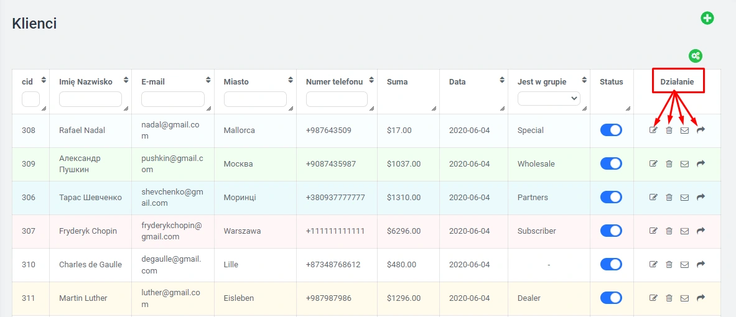The image size is (736, 317).
Task: Click share arrow for Fryderyk Chopin
Action: (x=701, y=231)
